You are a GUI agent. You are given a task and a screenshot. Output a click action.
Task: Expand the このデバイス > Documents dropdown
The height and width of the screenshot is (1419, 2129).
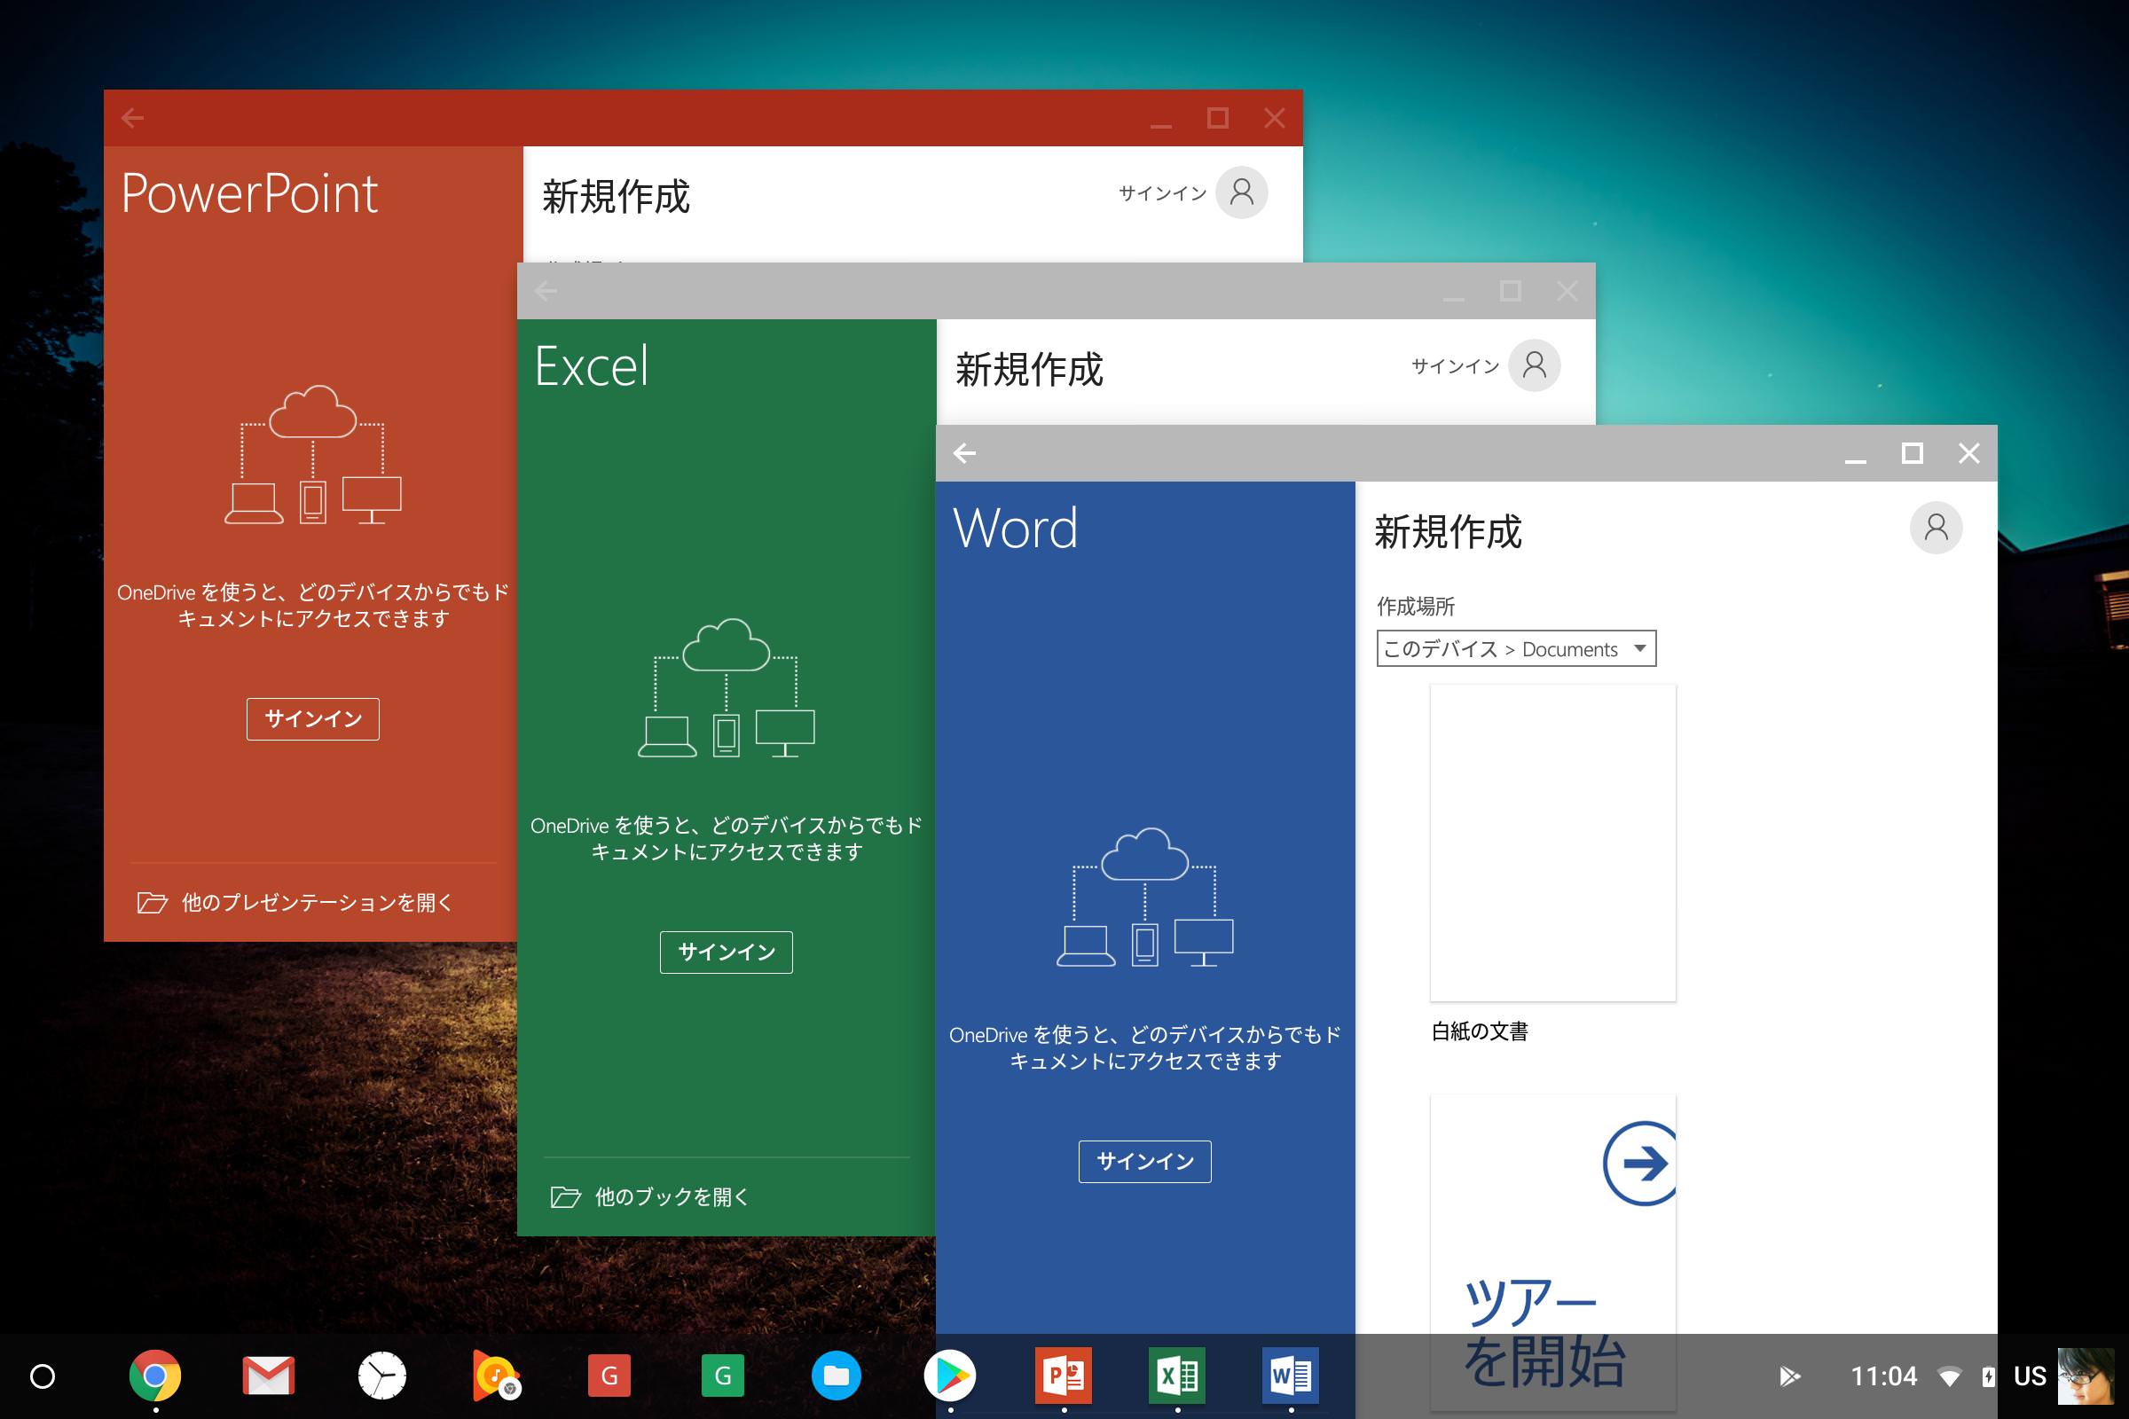[x=1516, y=649]
